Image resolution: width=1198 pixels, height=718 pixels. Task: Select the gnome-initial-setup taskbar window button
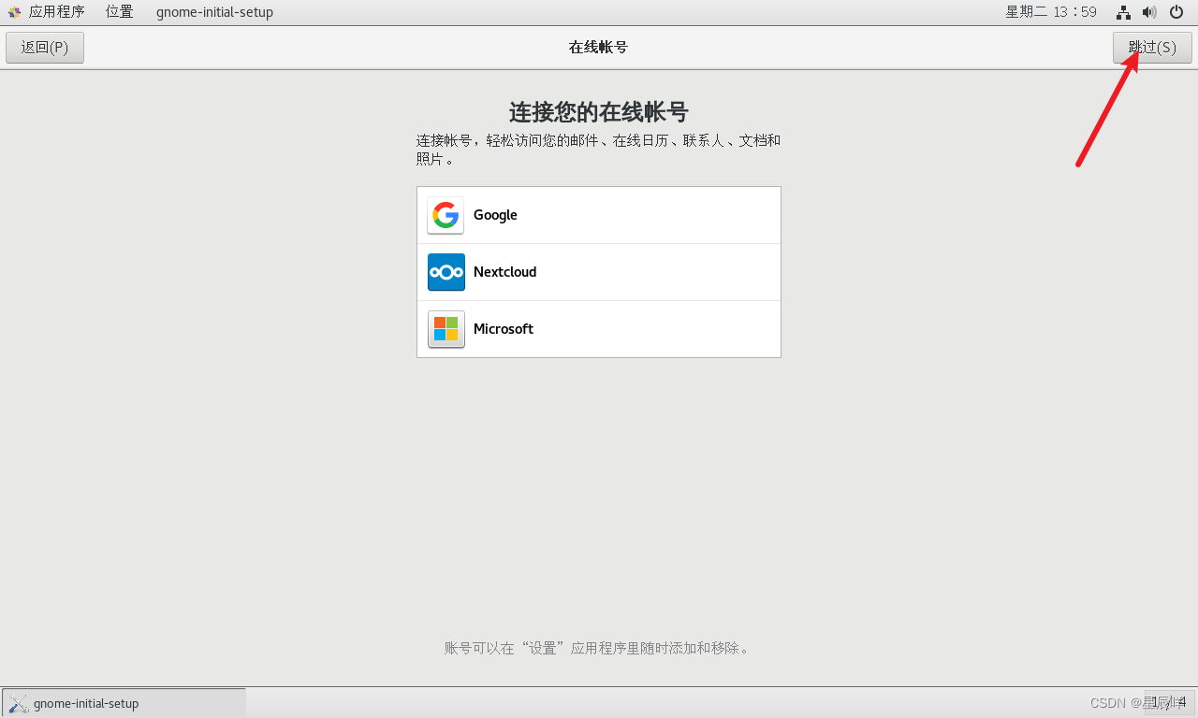tap(124, 703)
